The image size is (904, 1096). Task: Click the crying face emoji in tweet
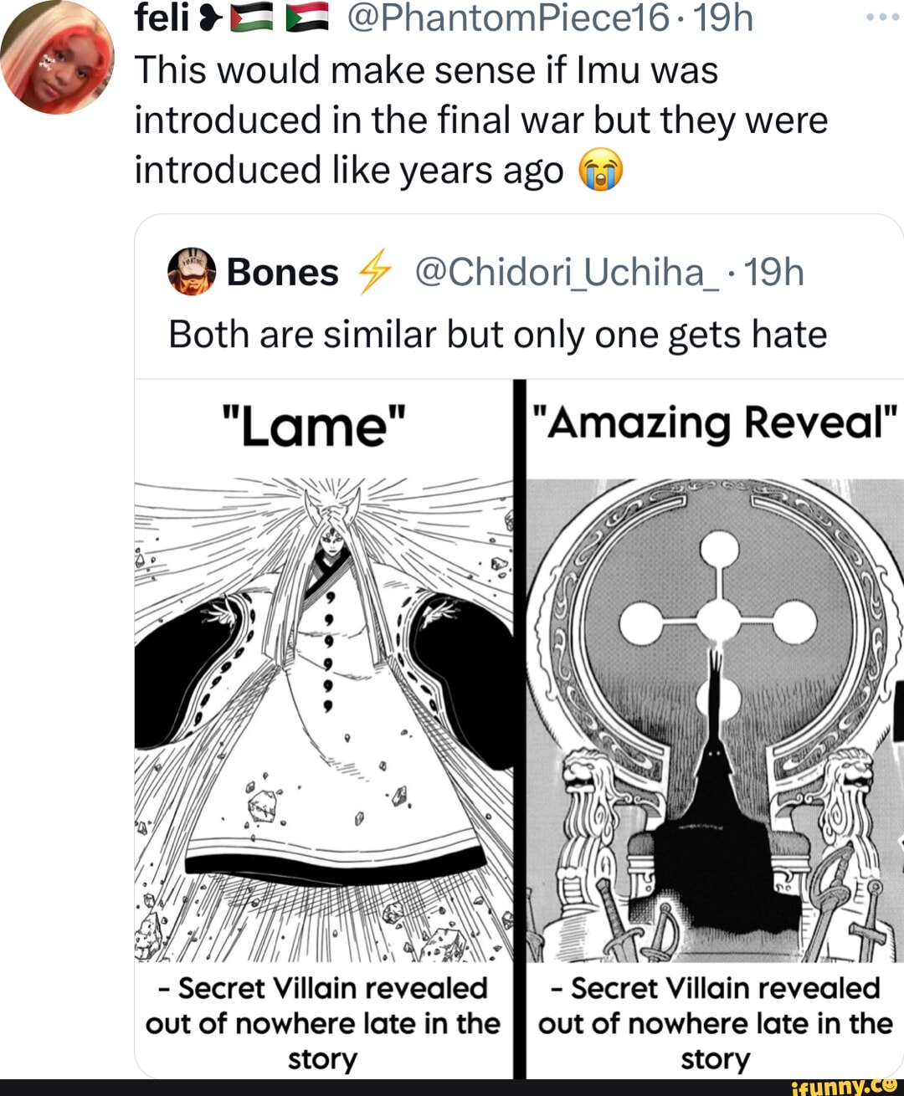click(x=601, y=170)
